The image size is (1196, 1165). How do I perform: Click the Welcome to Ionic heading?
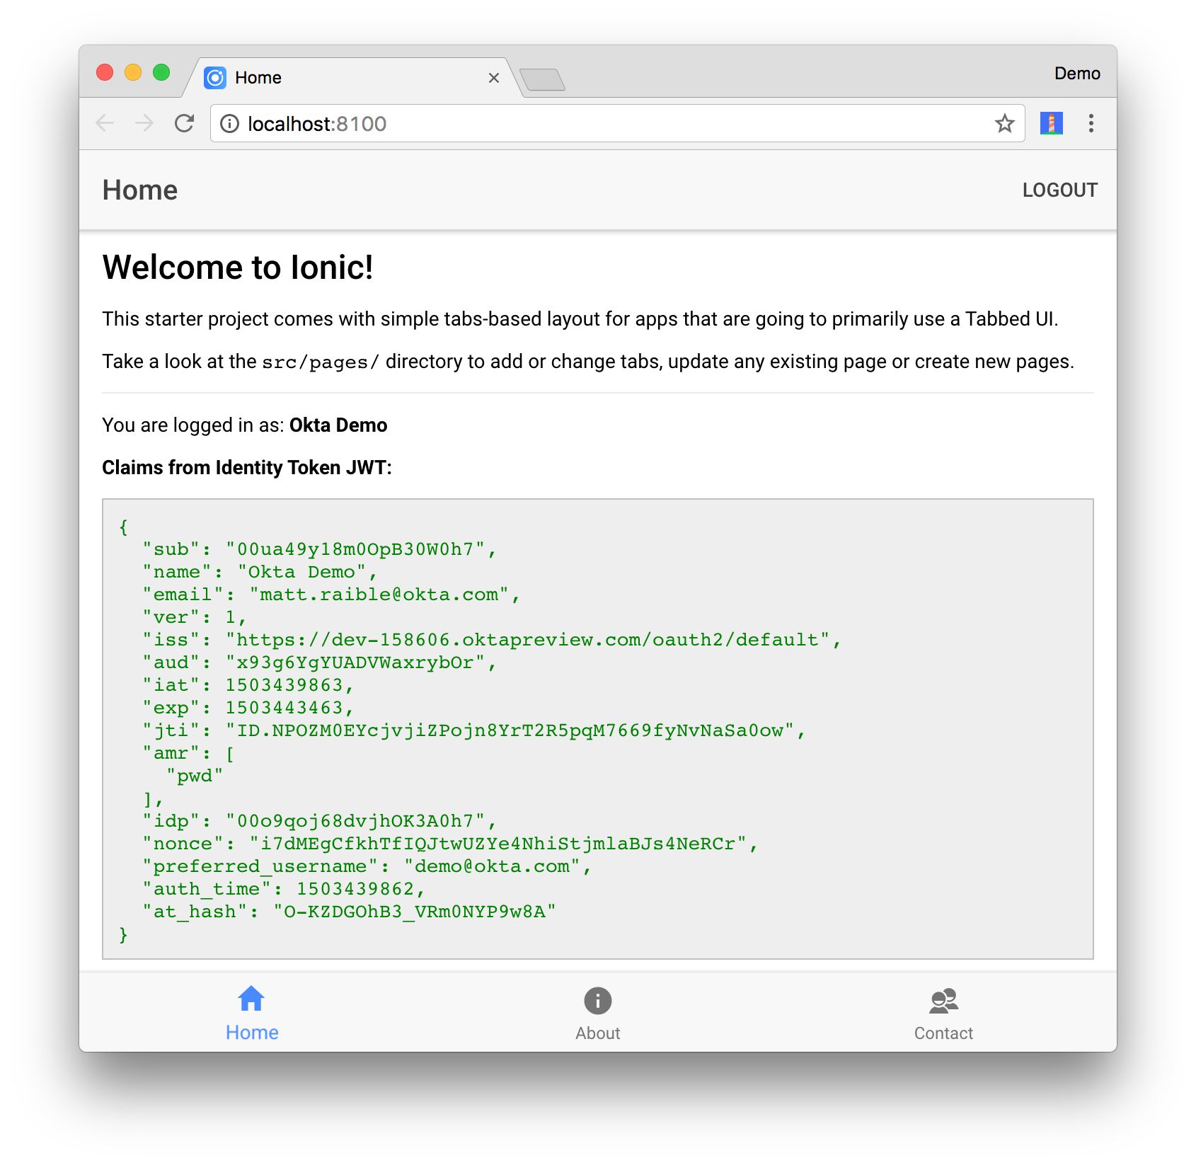click(x=238, y=268)
